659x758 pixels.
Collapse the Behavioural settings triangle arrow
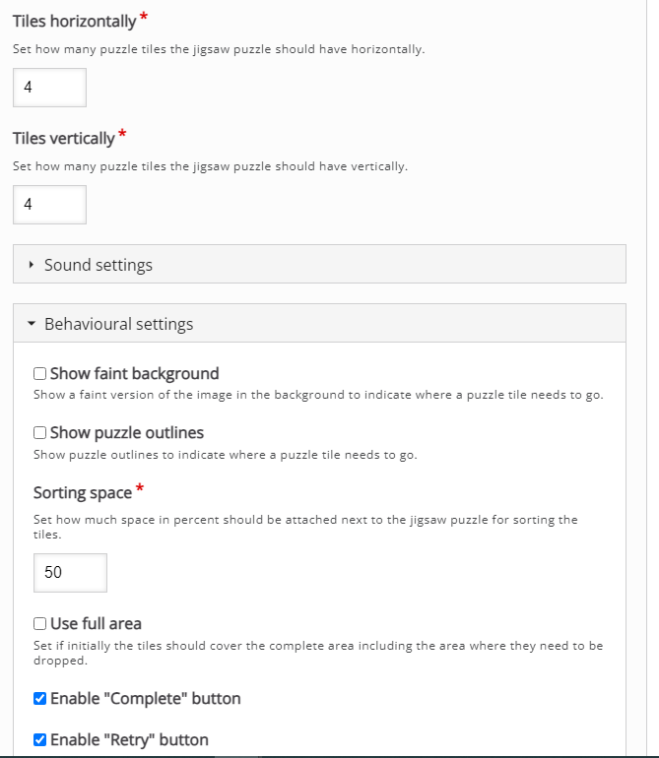tap(33, 324)
